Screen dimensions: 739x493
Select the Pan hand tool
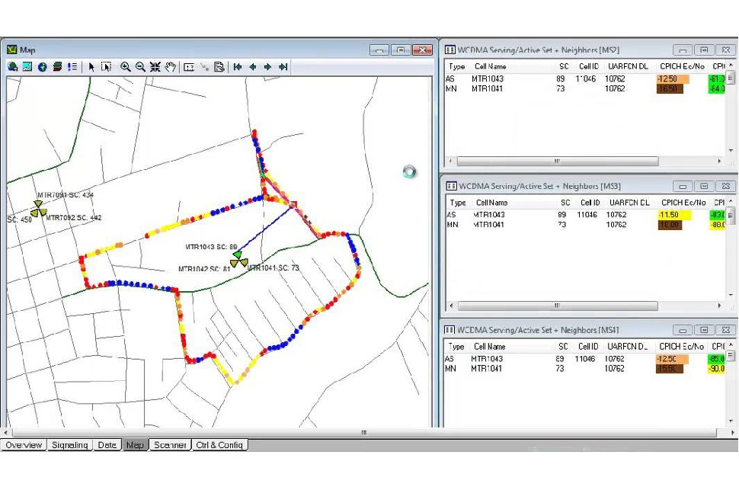171,67
